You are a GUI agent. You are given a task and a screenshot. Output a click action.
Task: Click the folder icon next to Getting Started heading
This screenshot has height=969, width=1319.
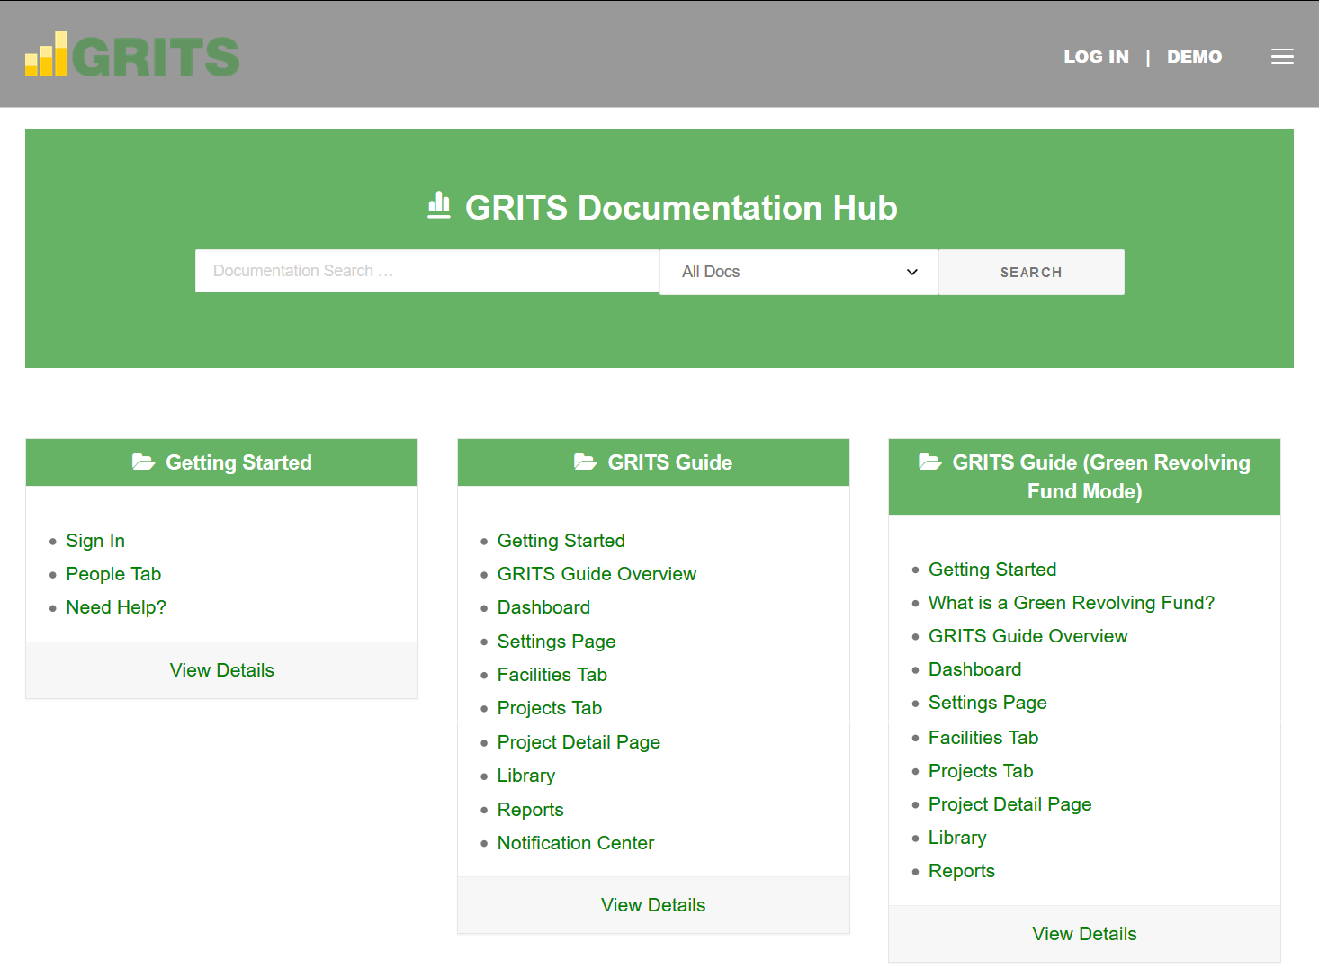(x=143, y=462)
